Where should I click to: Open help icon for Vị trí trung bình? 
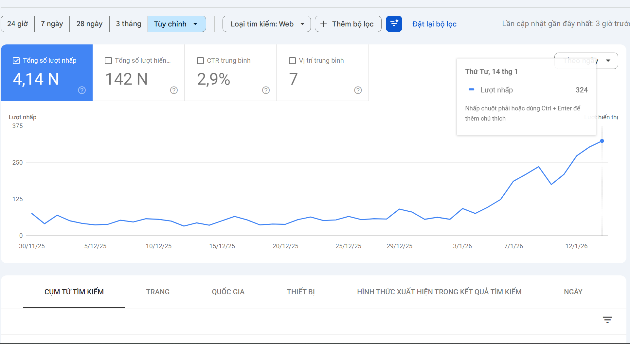coord(358,90)
